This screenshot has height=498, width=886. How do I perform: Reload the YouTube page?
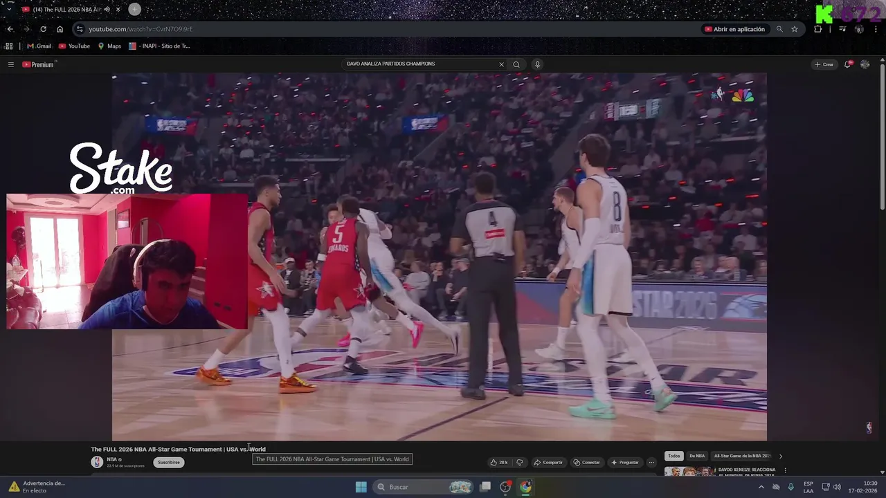tap(43, 29)
